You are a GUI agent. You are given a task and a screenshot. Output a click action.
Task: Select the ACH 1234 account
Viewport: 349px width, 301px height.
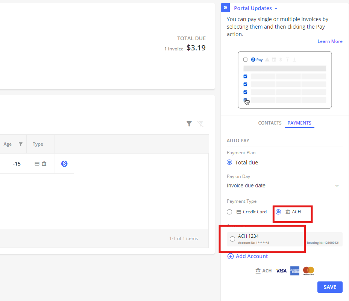coord(232,239)
